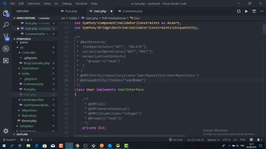Open the View menu
Screen dimensions: 266x149
click(x=47, y=4)
